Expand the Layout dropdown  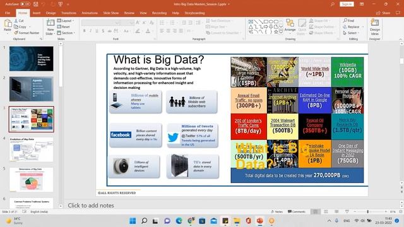point(66,21)
